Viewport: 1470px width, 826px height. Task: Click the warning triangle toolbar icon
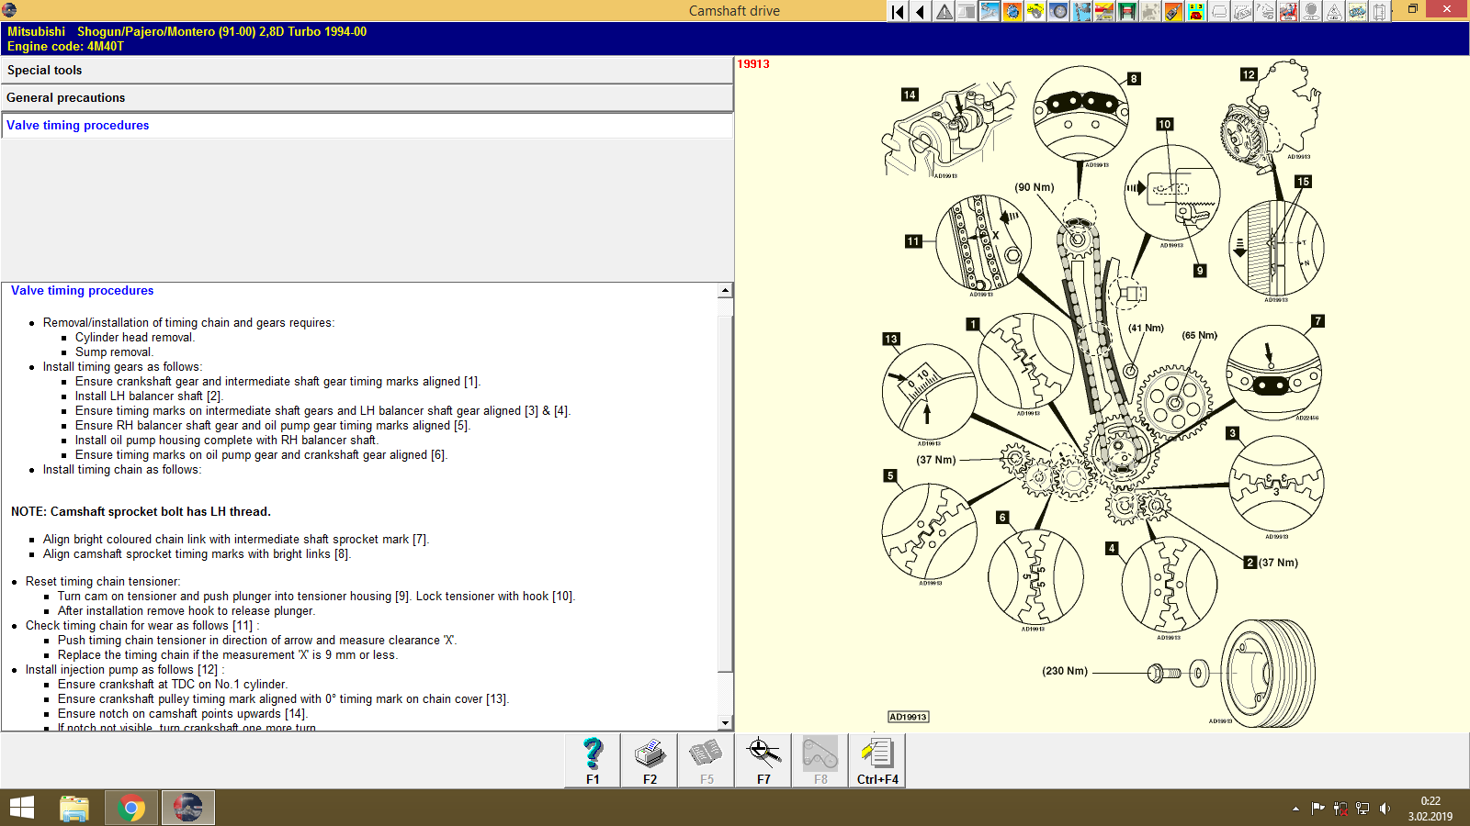[944, 11]
